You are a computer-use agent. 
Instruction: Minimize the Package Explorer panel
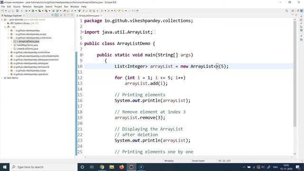pos(68,15)
